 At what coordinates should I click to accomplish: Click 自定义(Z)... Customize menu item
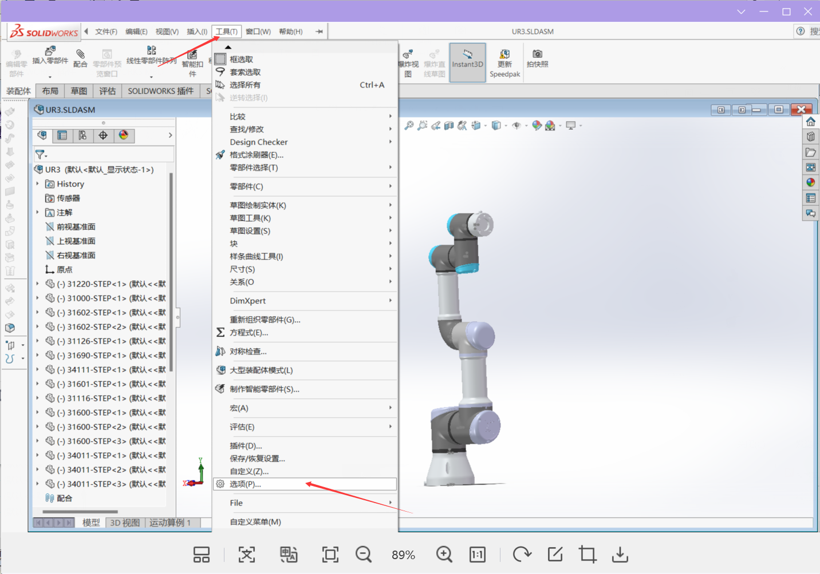[x=305, y=471]
